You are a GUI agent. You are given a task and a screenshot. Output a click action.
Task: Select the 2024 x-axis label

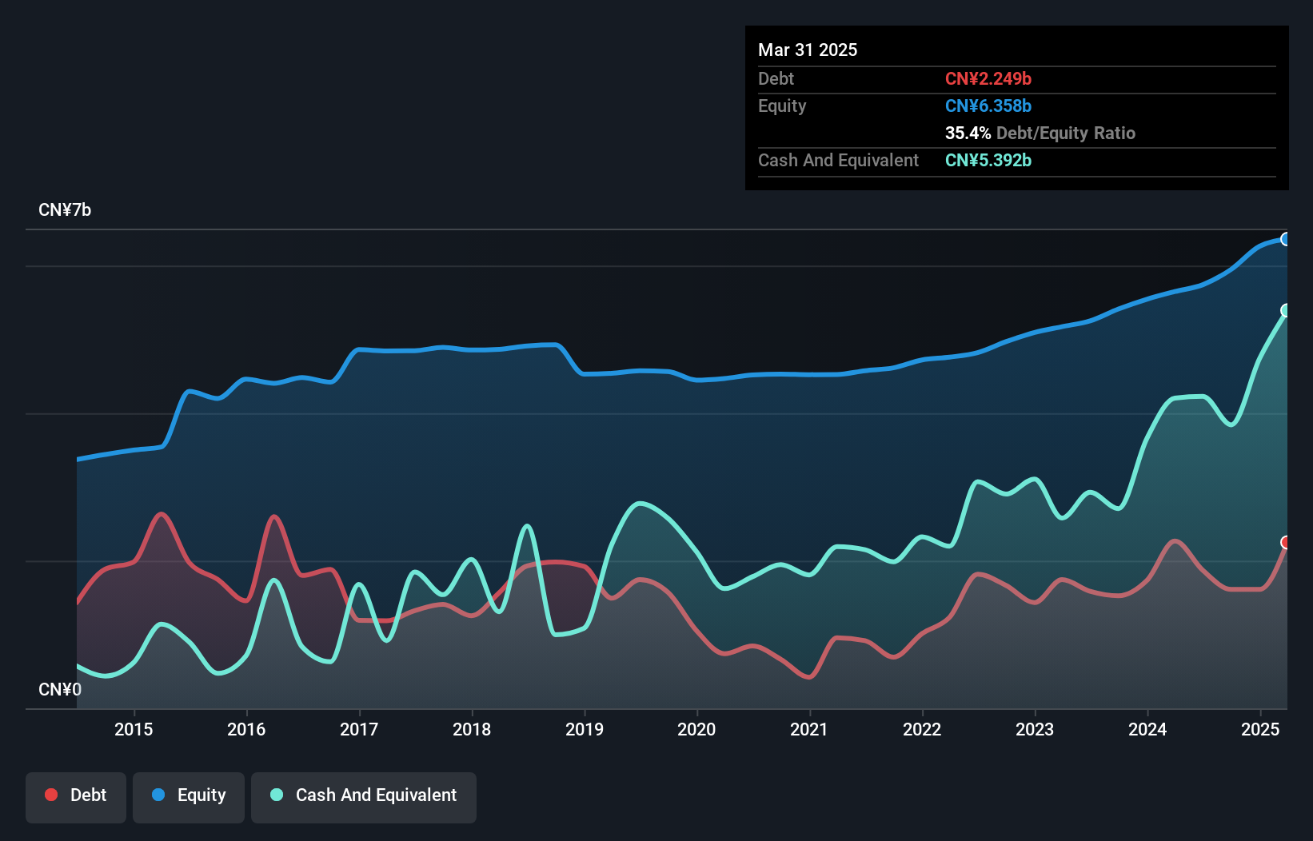pyautogui.click(x=1147, y=729)
